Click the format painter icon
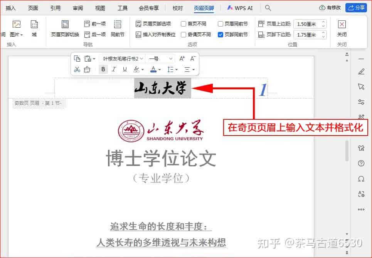The height and width of the screenshot is (258, 372). 87,69
